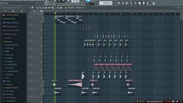
Task: Toggle mute dot on Track 2
Action: (41, 30)
